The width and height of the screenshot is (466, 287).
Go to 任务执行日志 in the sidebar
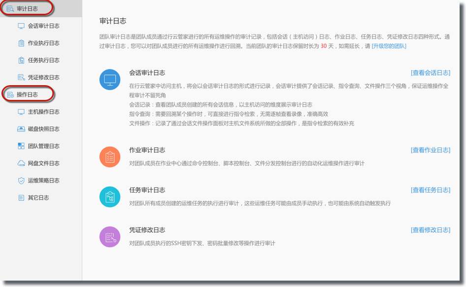[x=43, y=61]
